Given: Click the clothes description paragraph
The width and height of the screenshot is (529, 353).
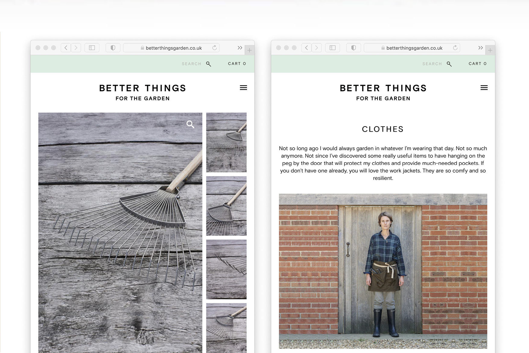Looking at the screenshot, I should pos(383,163).
